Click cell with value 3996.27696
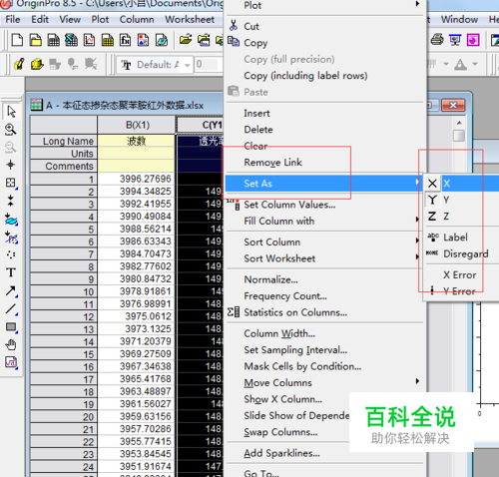499x477 pixels. [137, 179]
